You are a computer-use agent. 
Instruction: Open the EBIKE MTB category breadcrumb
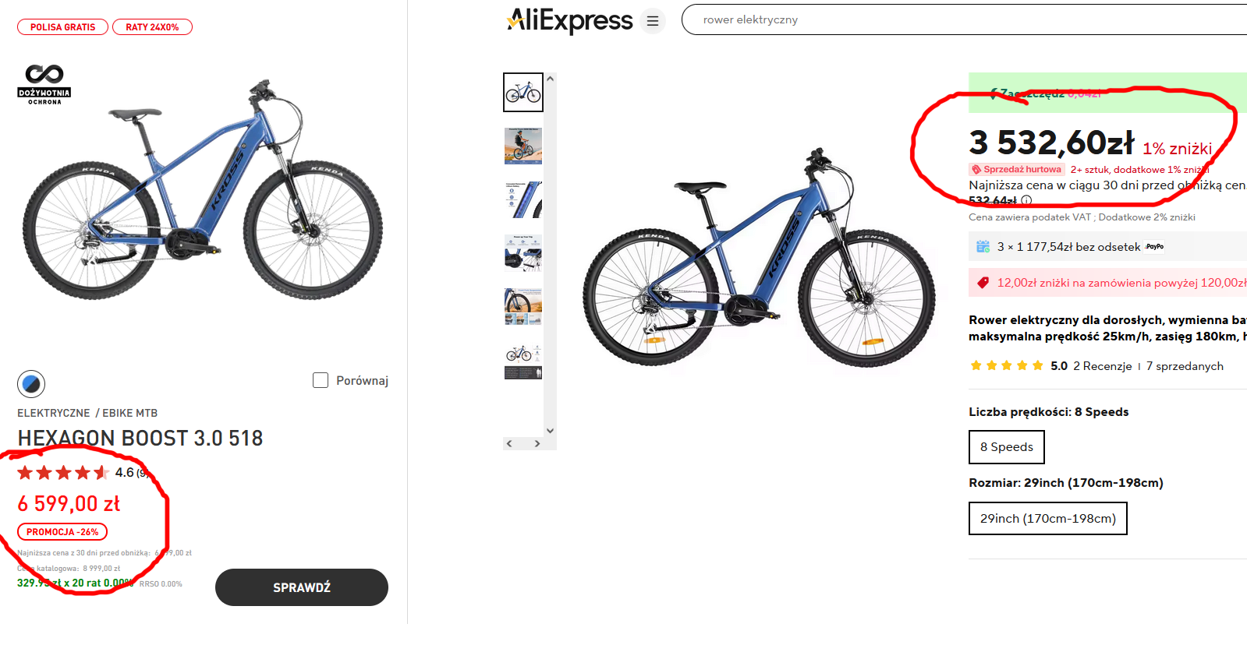point(130,413)
